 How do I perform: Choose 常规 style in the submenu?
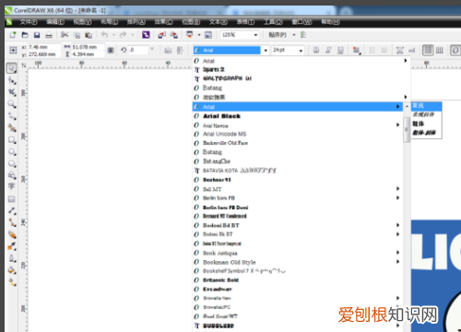pos(426,106)
